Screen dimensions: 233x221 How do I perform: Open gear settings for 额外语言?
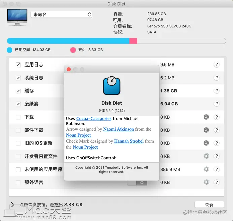206,182
